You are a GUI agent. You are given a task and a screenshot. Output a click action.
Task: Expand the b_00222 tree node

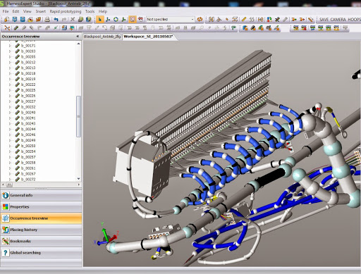[x=10, y=85]
